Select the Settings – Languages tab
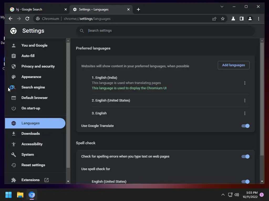The image size is (269, 201). (x=101, y=9)
